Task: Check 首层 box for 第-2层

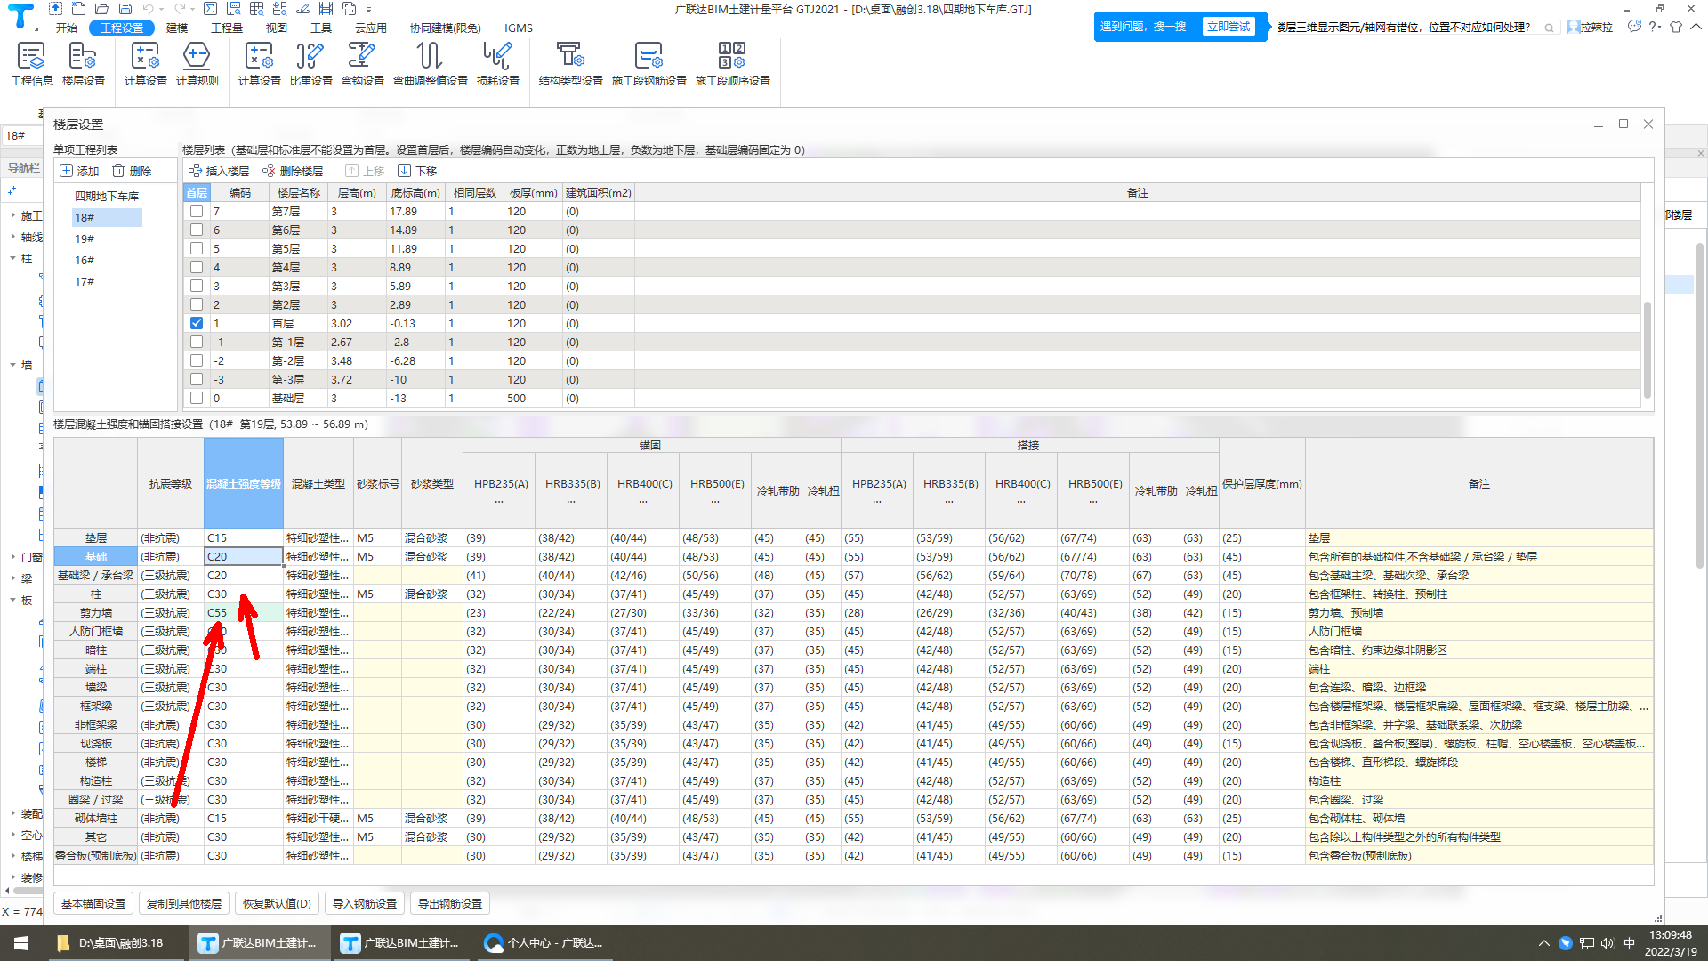Action: pyautogui.click(x=197, y=360)
